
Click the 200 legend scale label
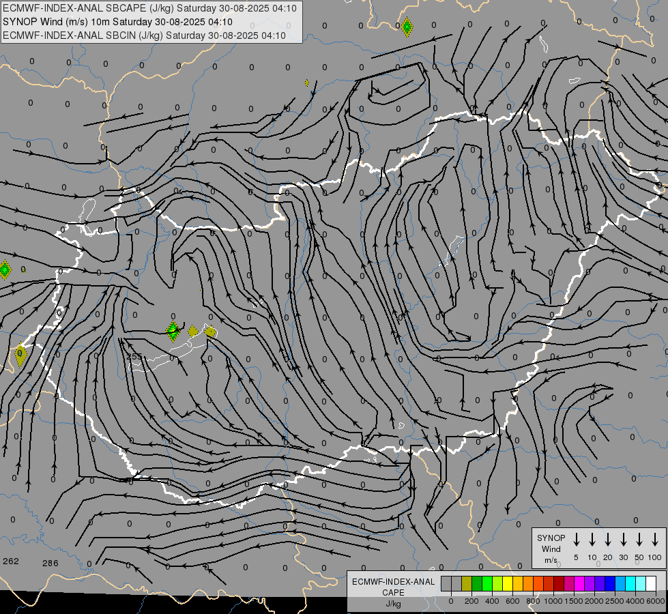pyautogui.click(x=471, y=601)
